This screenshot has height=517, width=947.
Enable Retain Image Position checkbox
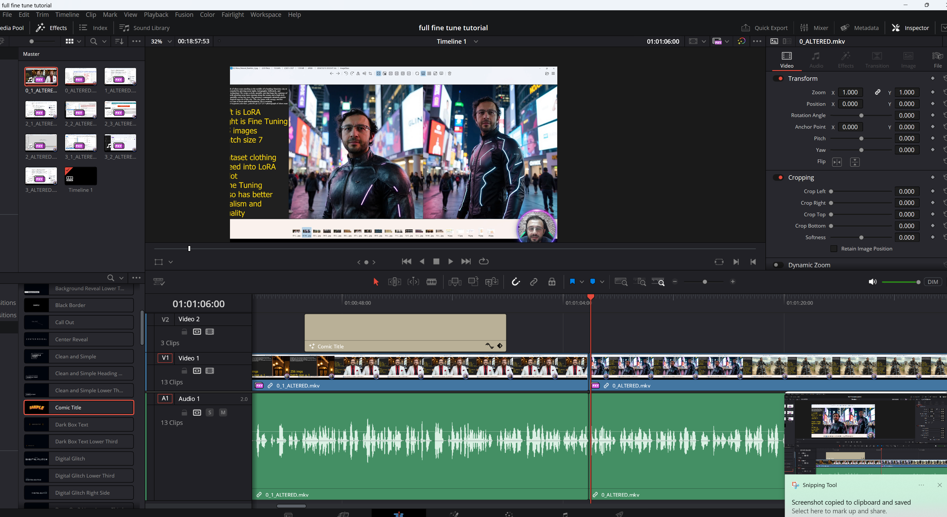pos(834,249)
